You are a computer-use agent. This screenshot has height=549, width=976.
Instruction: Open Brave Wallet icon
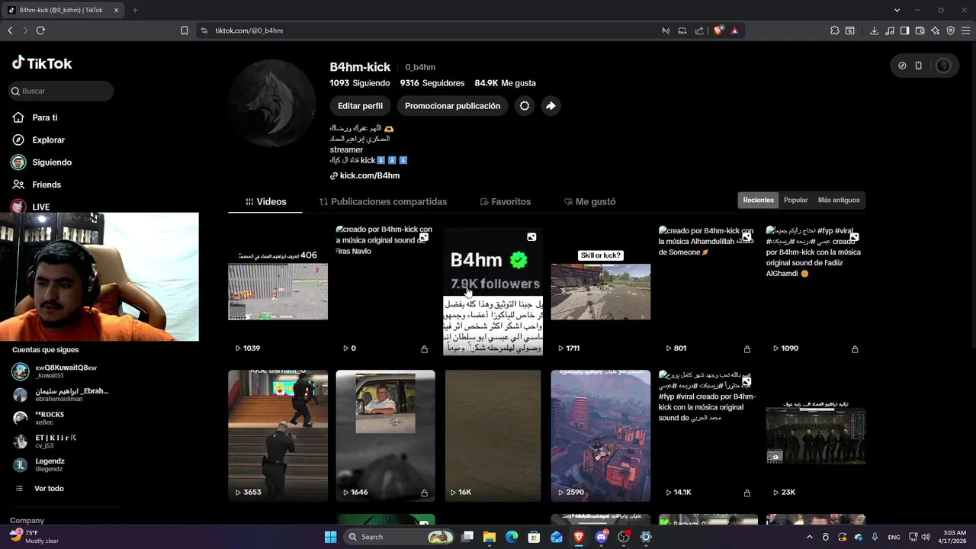920,30
